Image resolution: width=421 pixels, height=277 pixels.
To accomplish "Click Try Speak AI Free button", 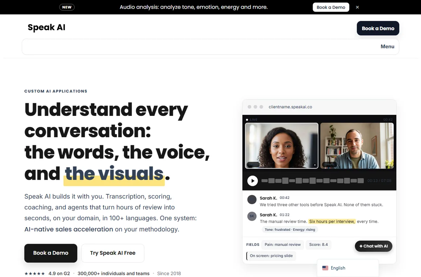I will tap(113, 253).
